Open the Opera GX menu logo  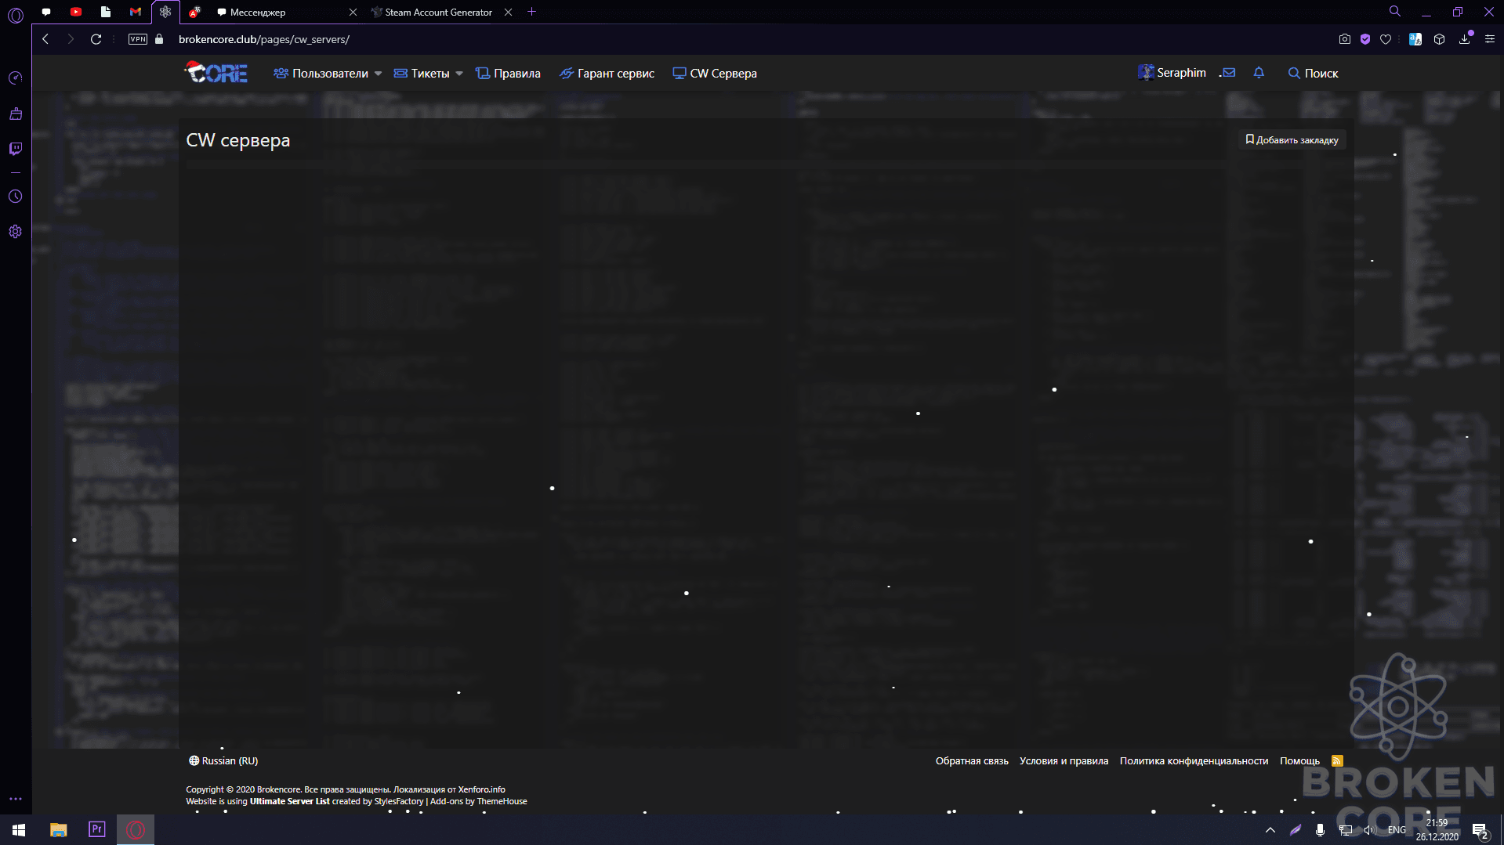16,15
